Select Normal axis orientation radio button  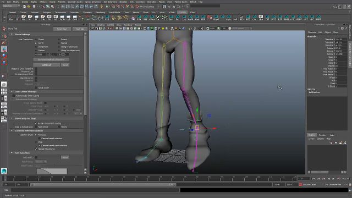point(59,43)
